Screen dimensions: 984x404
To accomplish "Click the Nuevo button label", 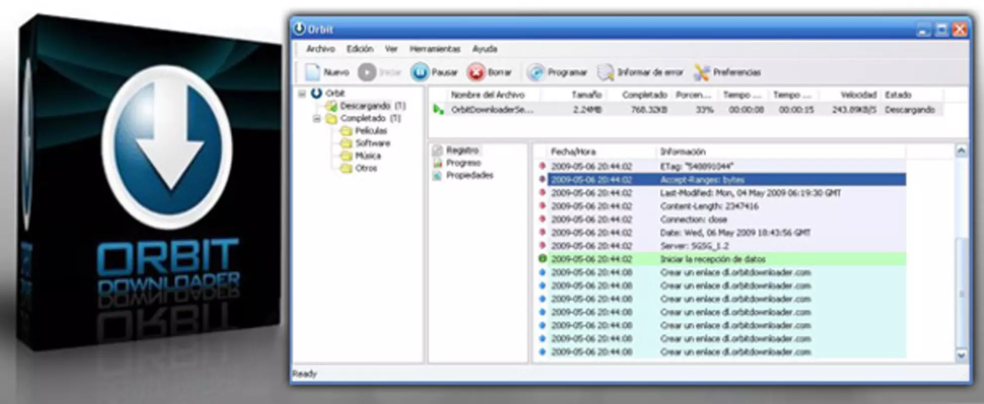I will point(336,73).
